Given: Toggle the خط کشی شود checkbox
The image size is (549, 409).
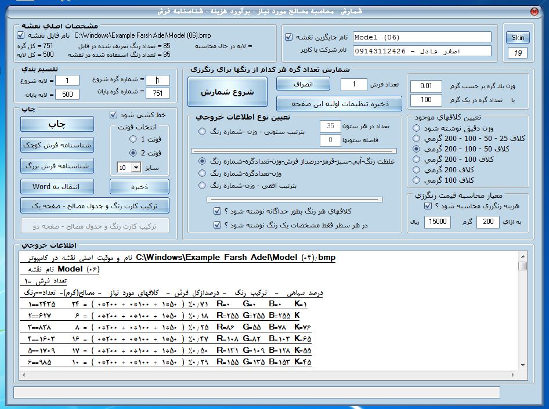Looking at the screenshot, I should pos(114,115).
